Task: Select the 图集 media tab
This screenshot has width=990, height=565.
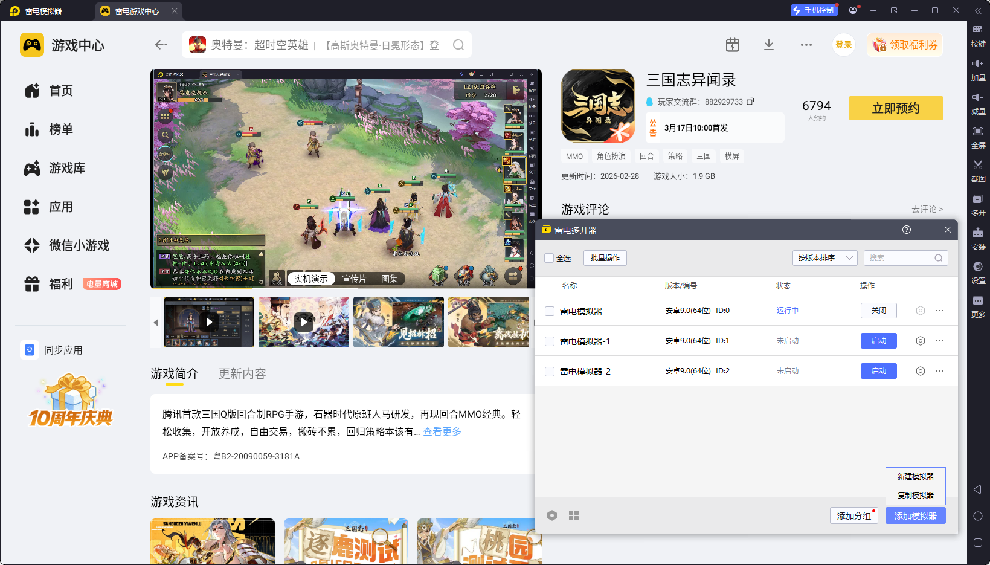Action: pyautogui.click(x=390, y=279)
